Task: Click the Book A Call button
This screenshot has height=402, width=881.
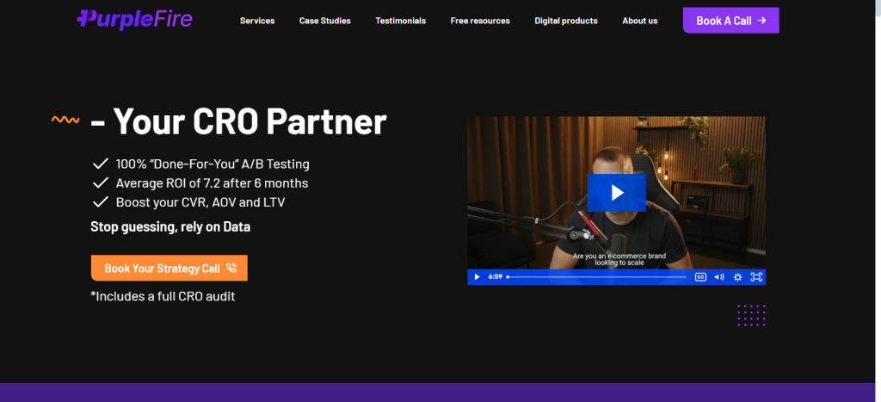Action: pos(730,21)
